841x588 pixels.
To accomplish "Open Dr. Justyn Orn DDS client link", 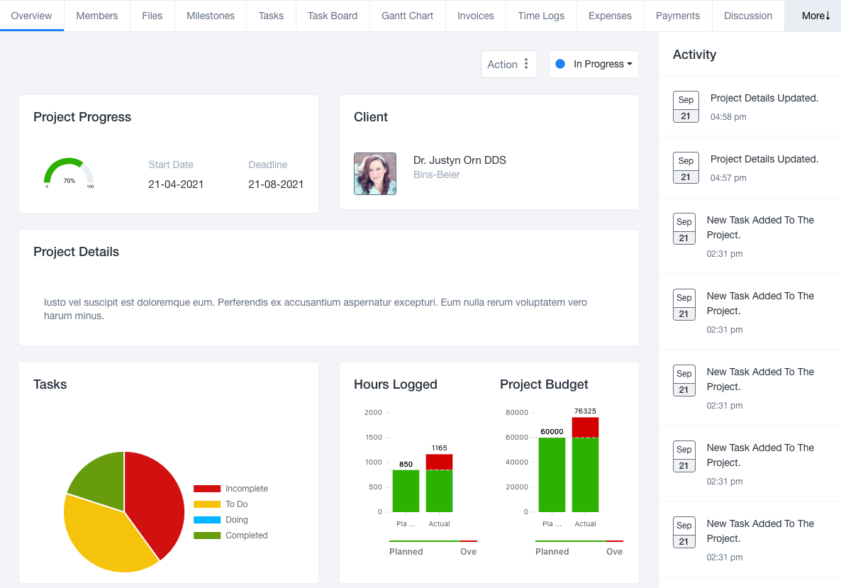I will [x=460, y=160].
